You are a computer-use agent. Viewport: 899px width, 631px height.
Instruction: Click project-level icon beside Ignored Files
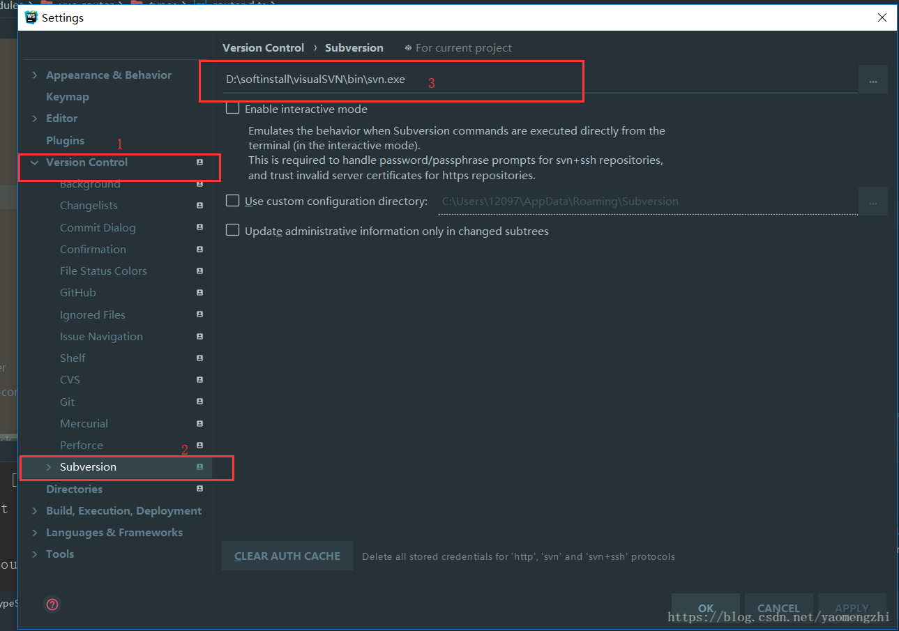pos(199,314)
